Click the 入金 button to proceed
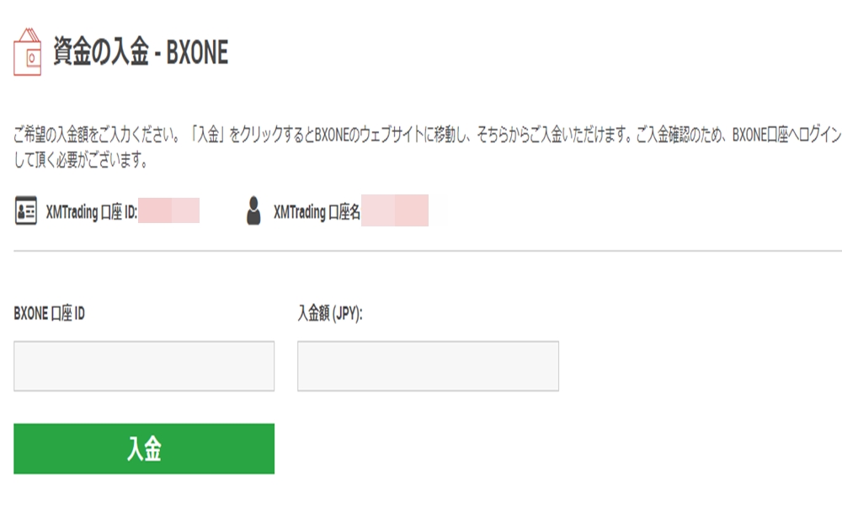842x505 pixels. click(144, 449)
